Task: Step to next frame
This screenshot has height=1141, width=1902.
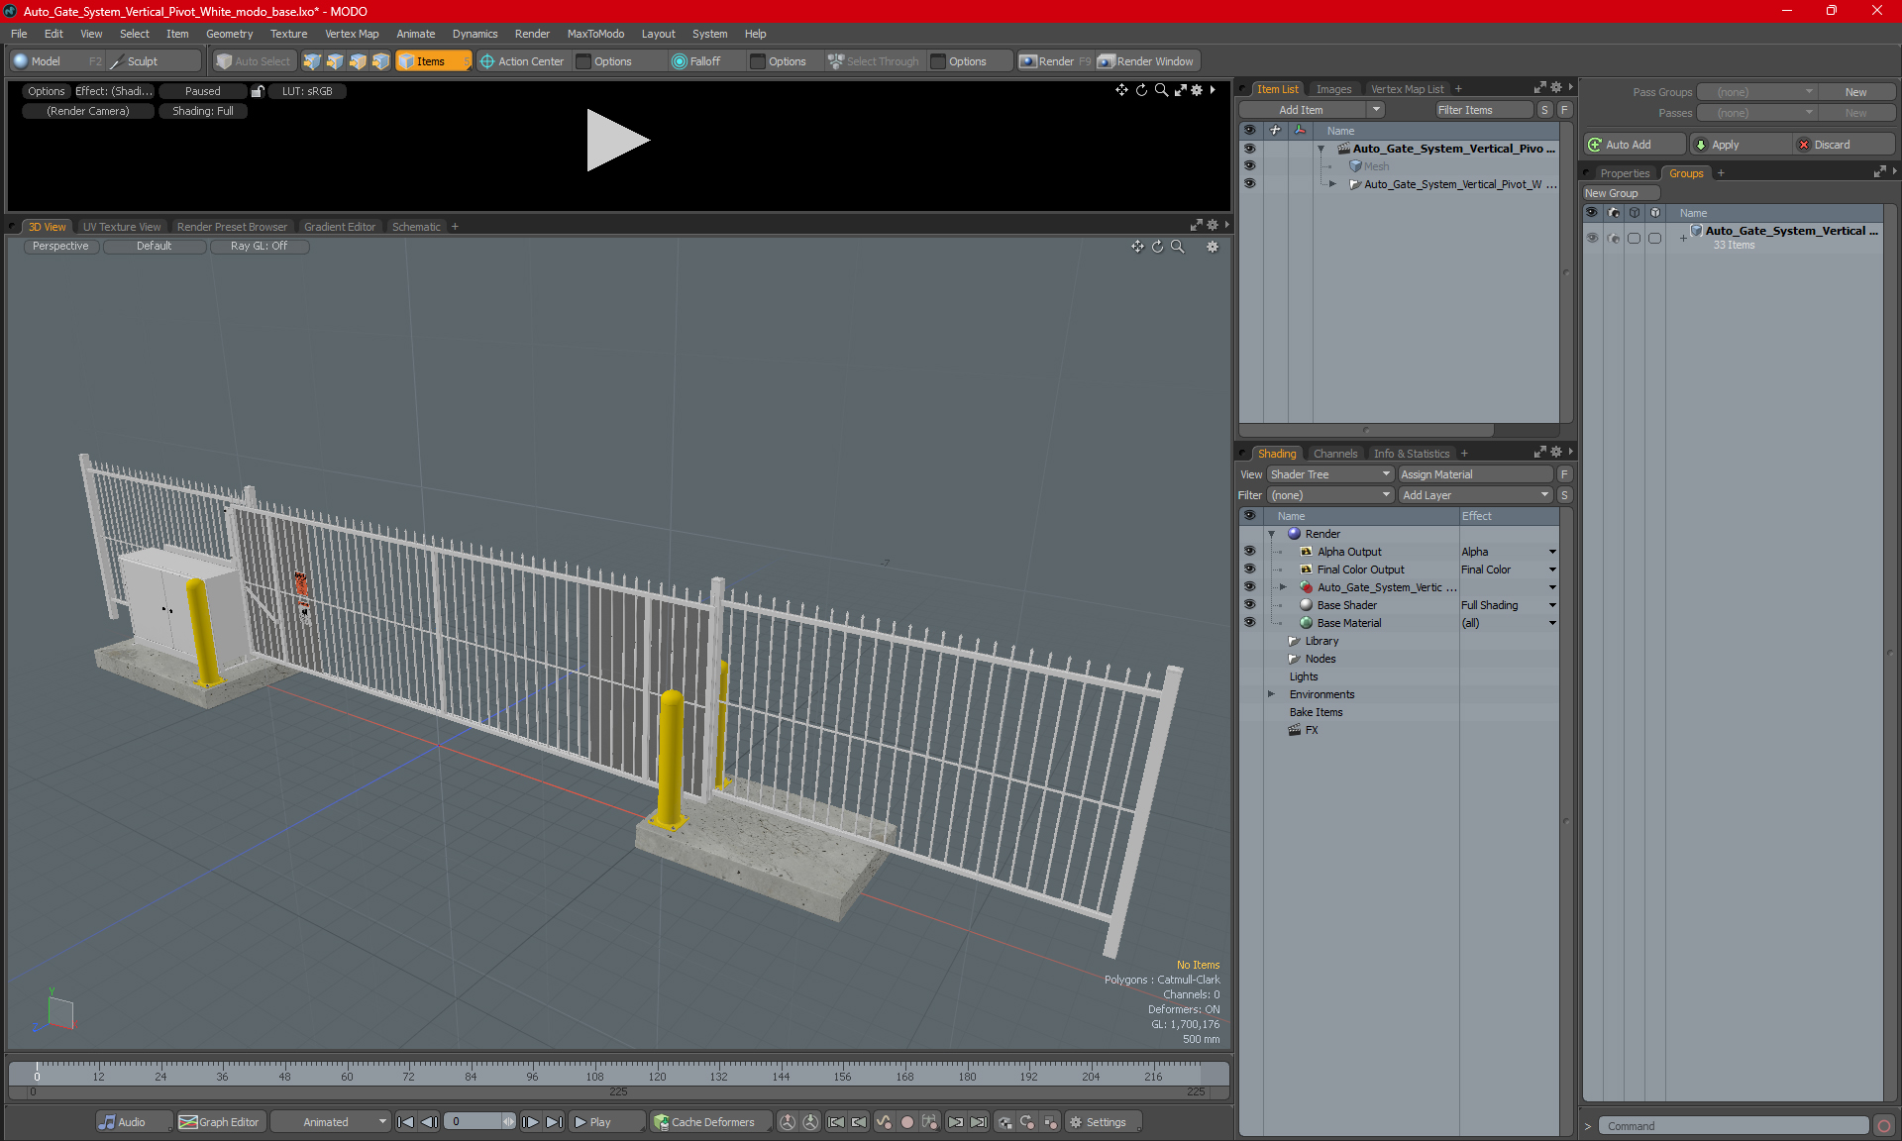Action: click(531, 1122)
